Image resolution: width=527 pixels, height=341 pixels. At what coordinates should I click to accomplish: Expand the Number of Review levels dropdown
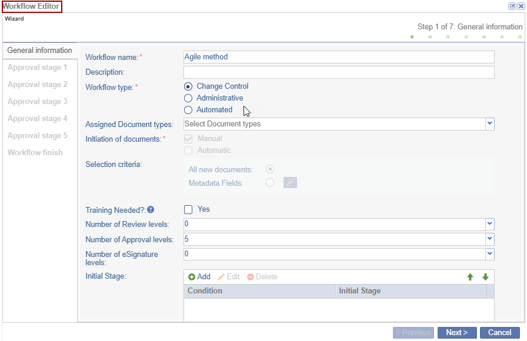489,224
